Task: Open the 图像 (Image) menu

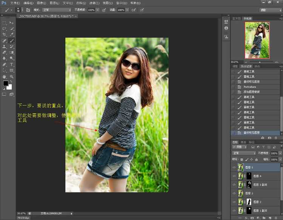Action: pos(42,3)
